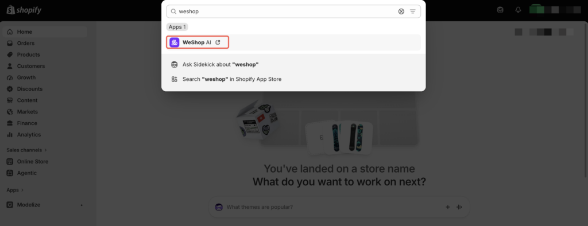Click the Modelize app icon
588x226 pixels.
[10, 205]
